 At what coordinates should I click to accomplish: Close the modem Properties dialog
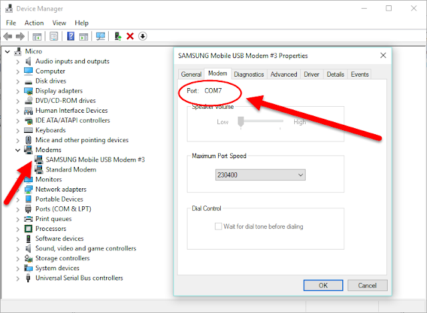point(383,55)
